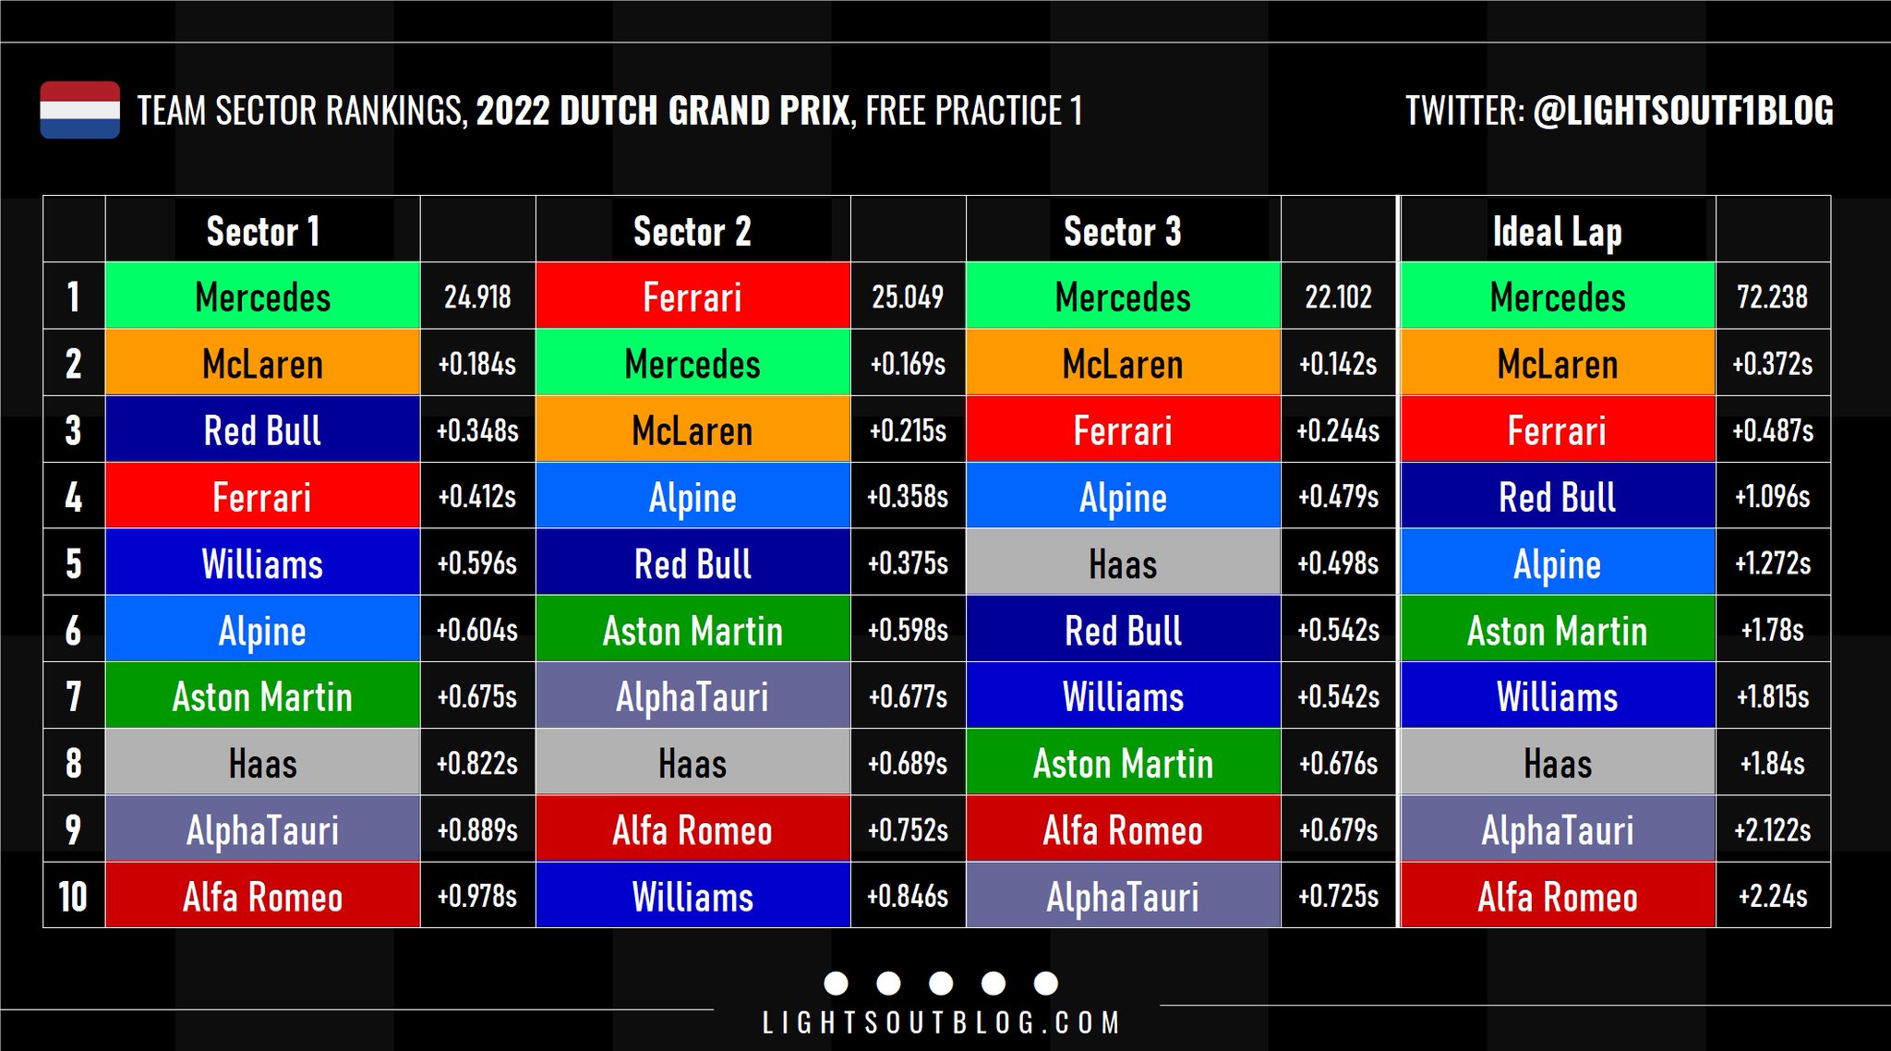Select the Sector 2 column header
Viewport: 1891px width, 1051px height.
693,231
